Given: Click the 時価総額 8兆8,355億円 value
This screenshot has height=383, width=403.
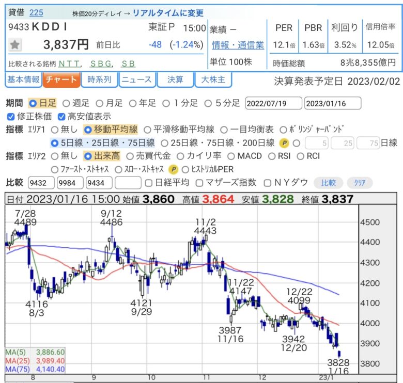Looking at the screenshot, I should pos(368,62).
